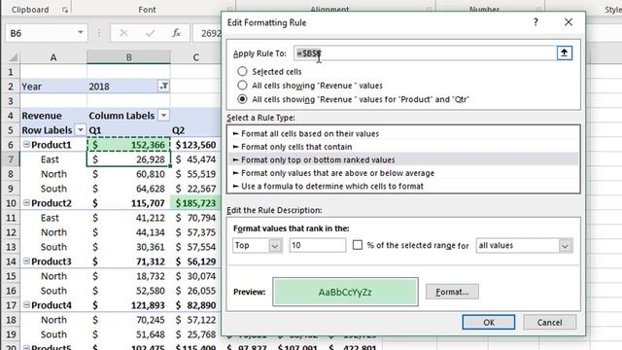Click cell B6 showing 152,366
This screenshot has width=622, height=350.
coord(128,145)
